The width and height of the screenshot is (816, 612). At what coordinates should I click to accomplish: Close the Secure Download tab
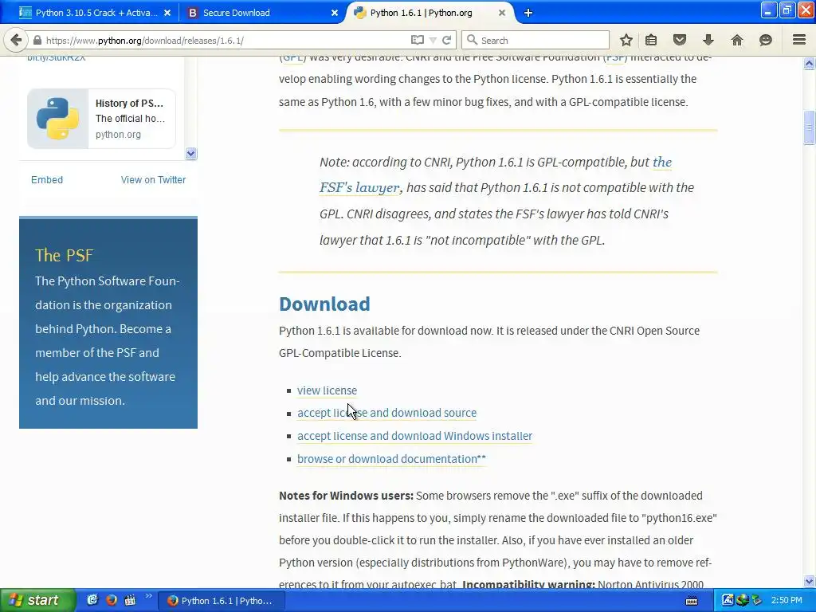click(x=334, y=13)
